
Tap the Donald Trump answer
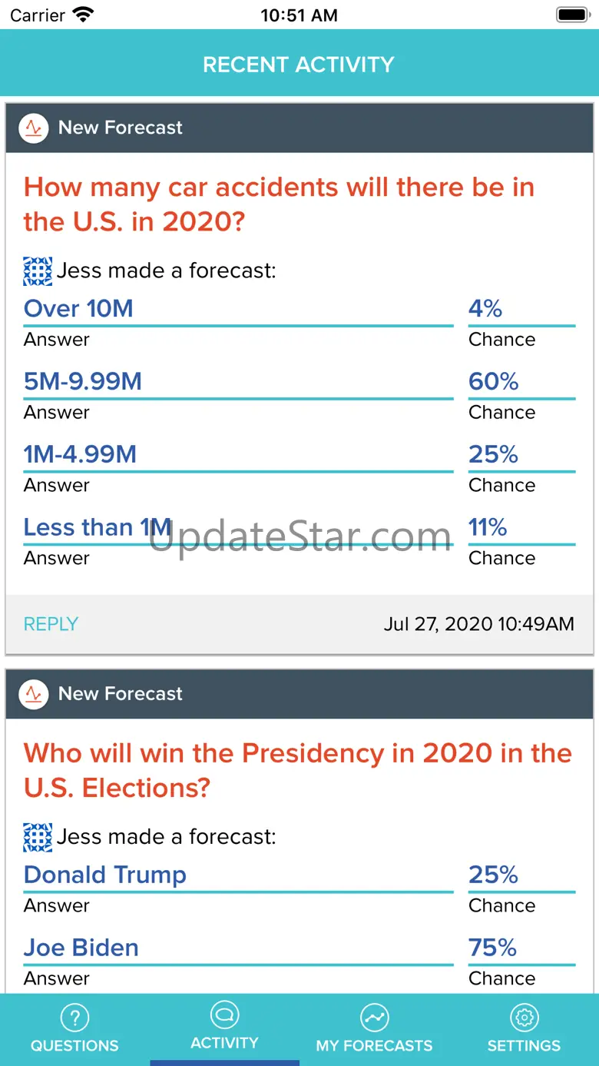105,875
